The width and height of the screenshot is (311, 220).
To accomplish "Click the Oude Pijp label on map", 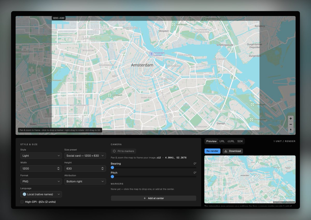I will coord(146,98).
